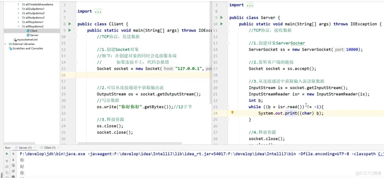
Task: Run Client main method from line 9 gutter
Action: pos(69,30)
